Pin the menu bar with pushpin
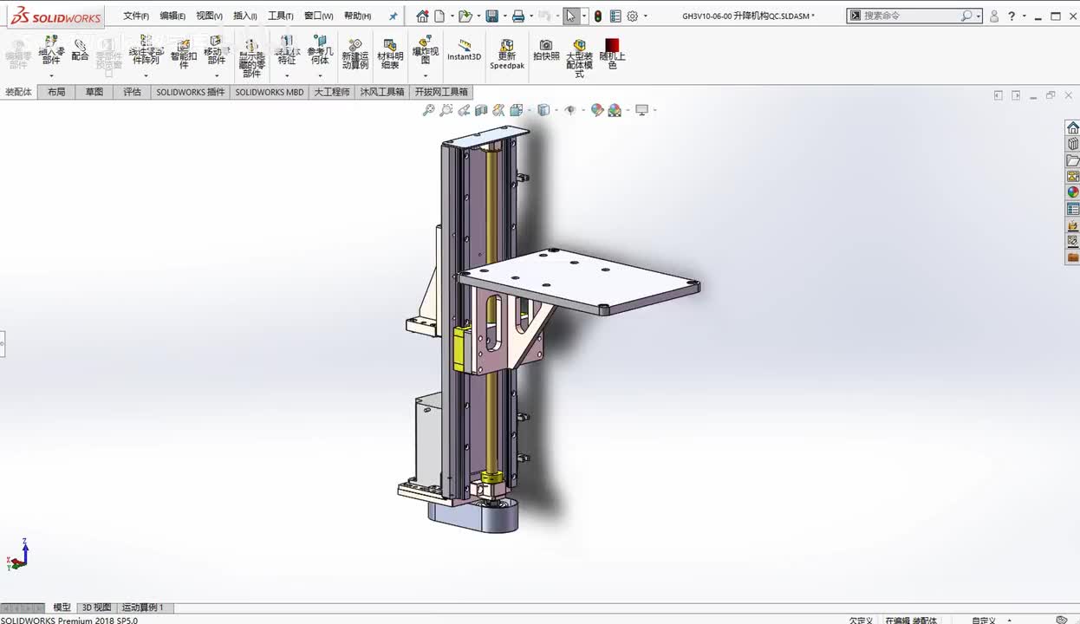The width and height of the screenshot is (1080, 624). 393,16
